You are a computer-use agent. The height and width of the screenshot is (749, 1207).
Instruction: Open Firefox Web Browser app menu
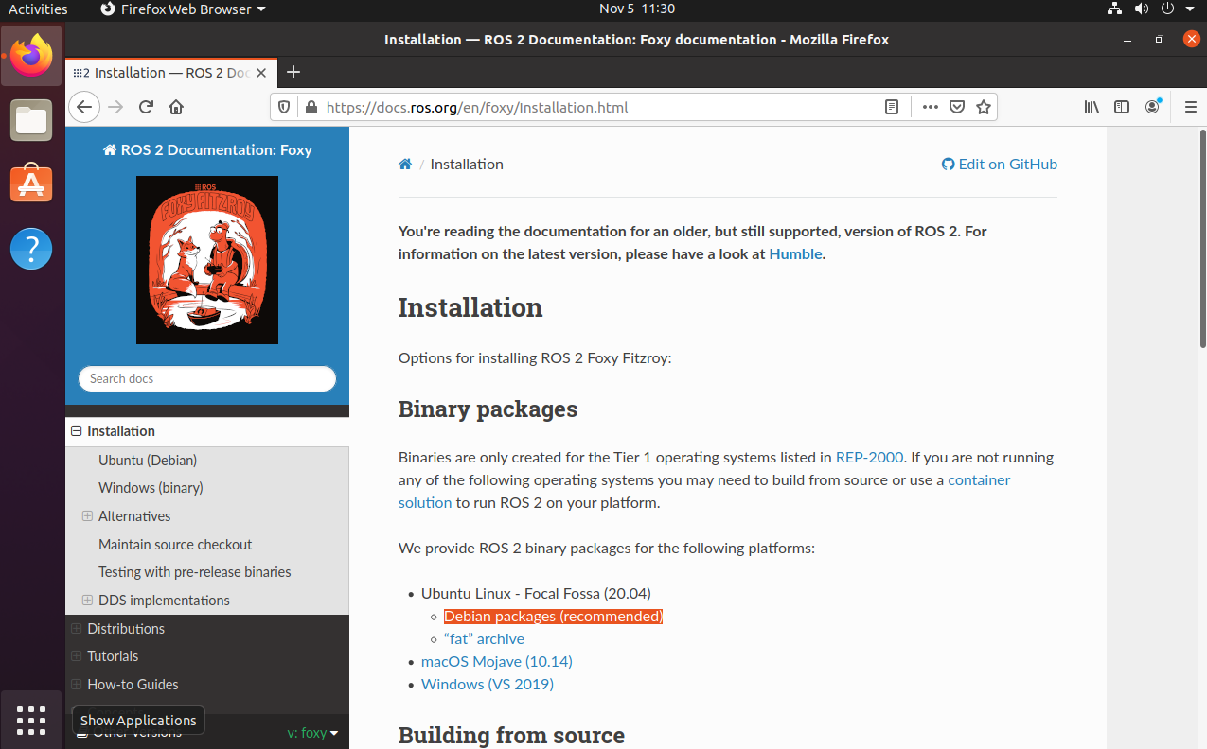coord(183,9)
